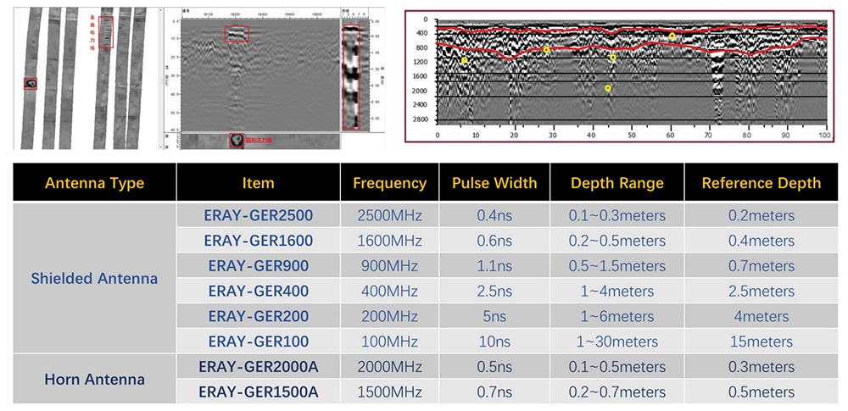The width and height of the screenshot is (848, 411).
Task: Click the 2.5meters reference depth cell
Action: (762, 291)
